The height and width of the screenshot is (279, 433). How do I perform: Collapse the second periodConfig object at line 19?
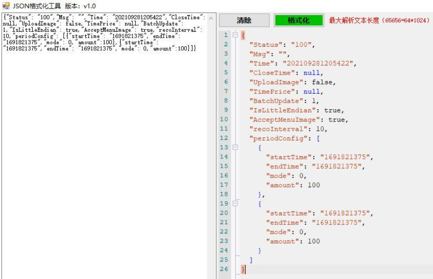coord(235,203)
